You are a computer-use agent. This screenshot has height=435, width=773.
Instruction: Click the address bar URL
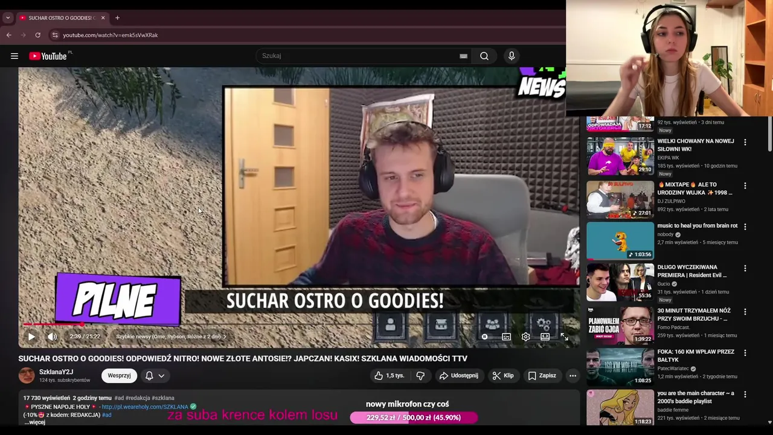coord(111,35)
